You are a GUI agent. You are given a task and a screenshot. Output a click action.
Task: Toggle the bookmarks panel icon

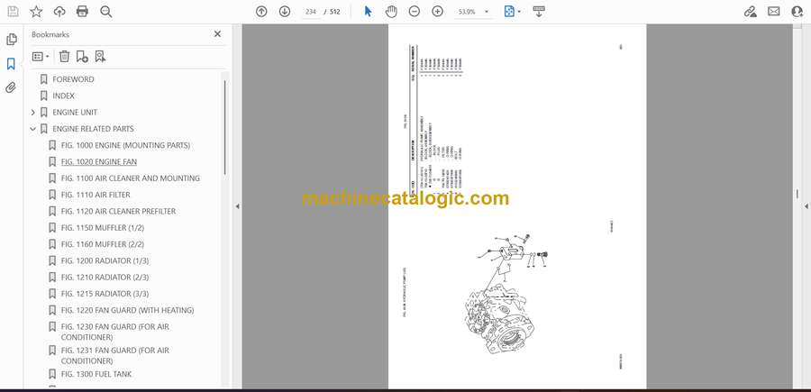coord(11,64)
